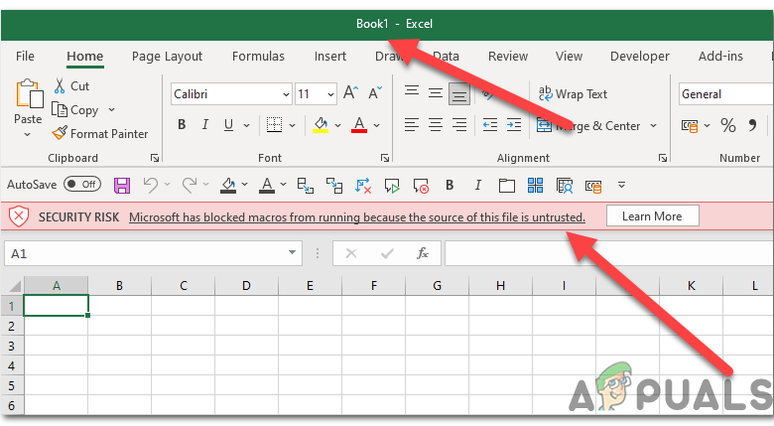The height and width of the screenshot is (426, 774).
Task: Click quick access Font Color A icon
Action: [x=267, y=186]
